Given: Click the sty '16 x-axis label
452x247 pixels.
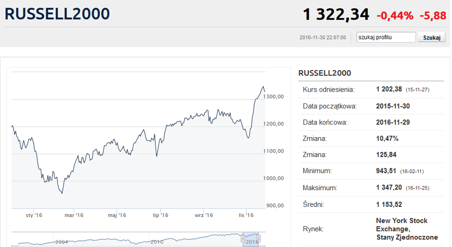Looking at the screenshot, I should point(34,215).
